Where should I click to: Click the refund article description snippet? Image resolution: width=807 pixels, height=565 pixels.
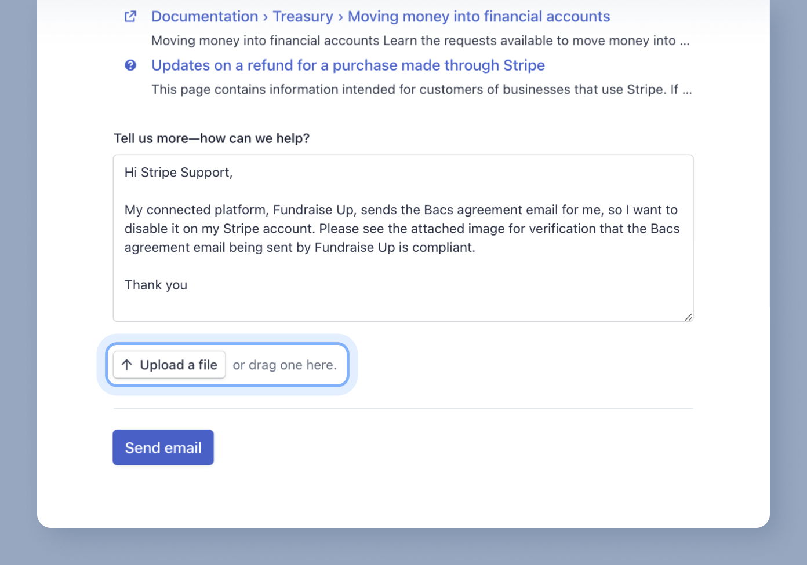tap(421, 89)
